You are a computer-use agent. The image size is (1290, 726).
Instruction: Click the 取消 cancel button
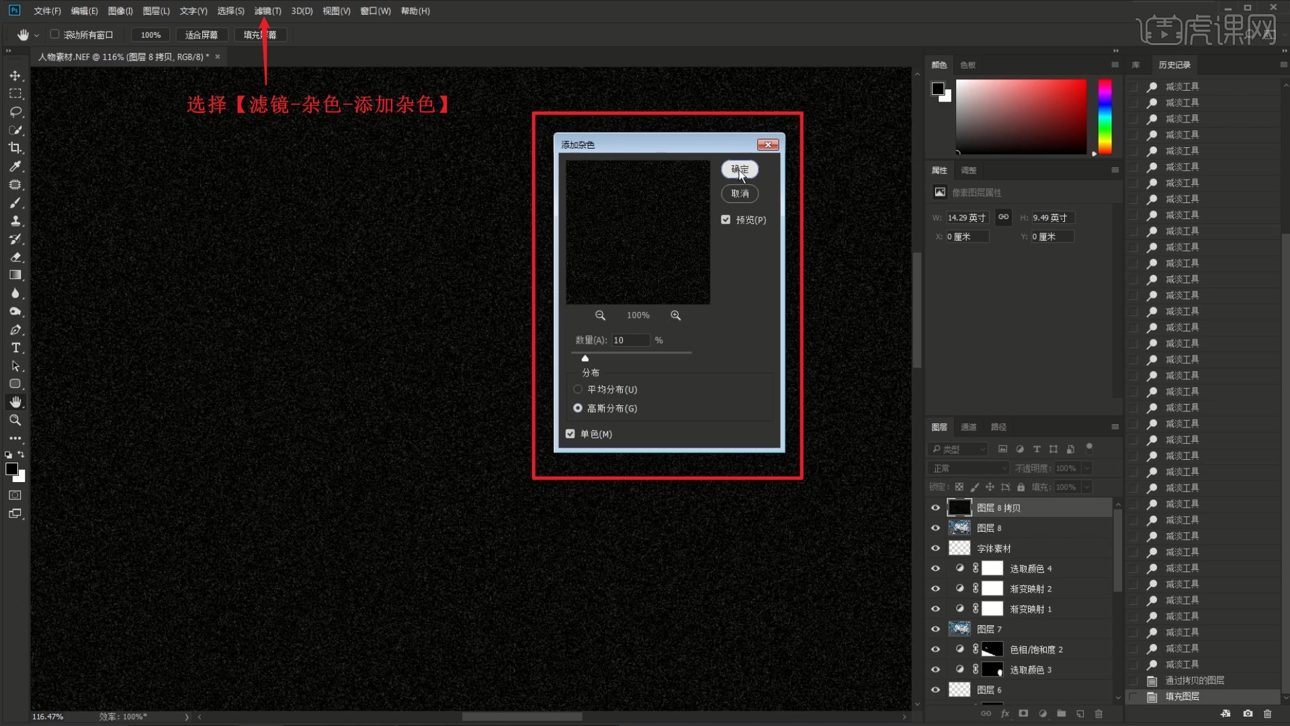coord(740,194)
